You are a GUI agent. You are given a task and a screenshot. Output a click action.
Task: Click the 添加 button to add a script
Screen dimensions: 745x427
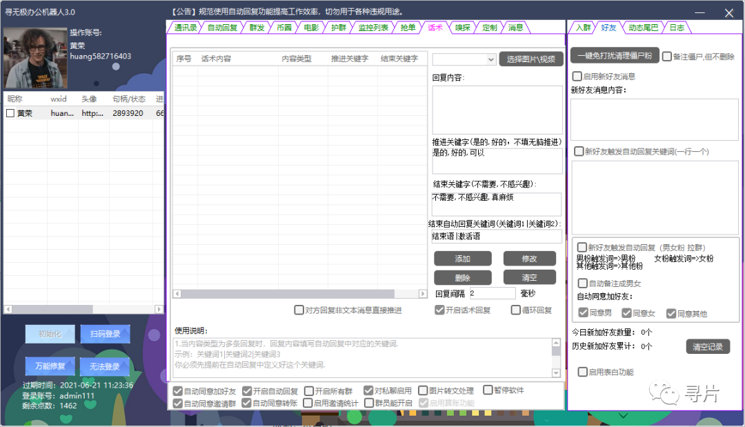[462, 258]
